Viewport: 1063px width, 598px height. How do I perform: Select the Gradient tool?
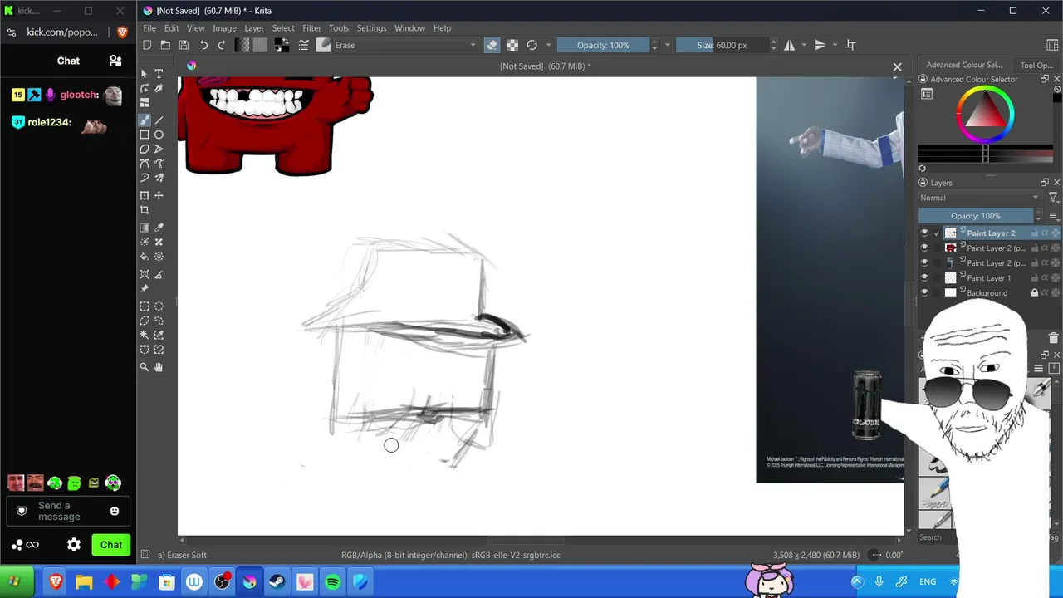[145, 228]
